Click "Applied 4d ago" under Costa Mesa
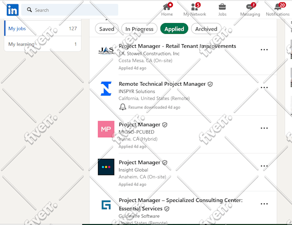 tap(132, 68)
